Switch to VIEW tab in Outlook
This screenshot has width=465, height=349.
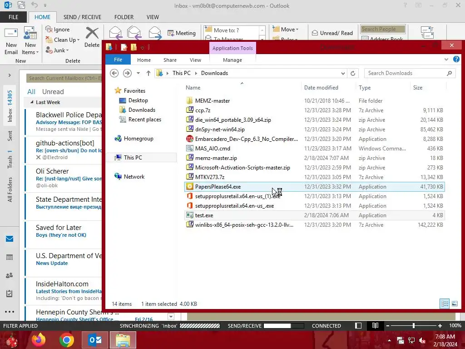(153, 17)
